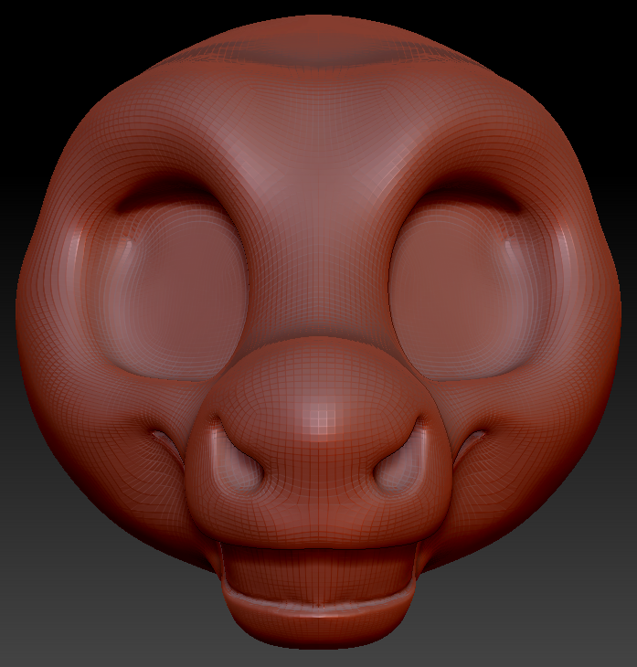
Task: Click the upper lip below the nose
Action: (315, 530)
